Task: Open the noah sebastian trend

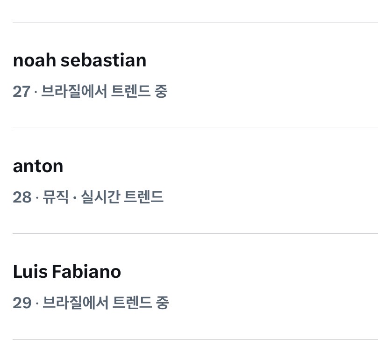Action: coord(79,60)
